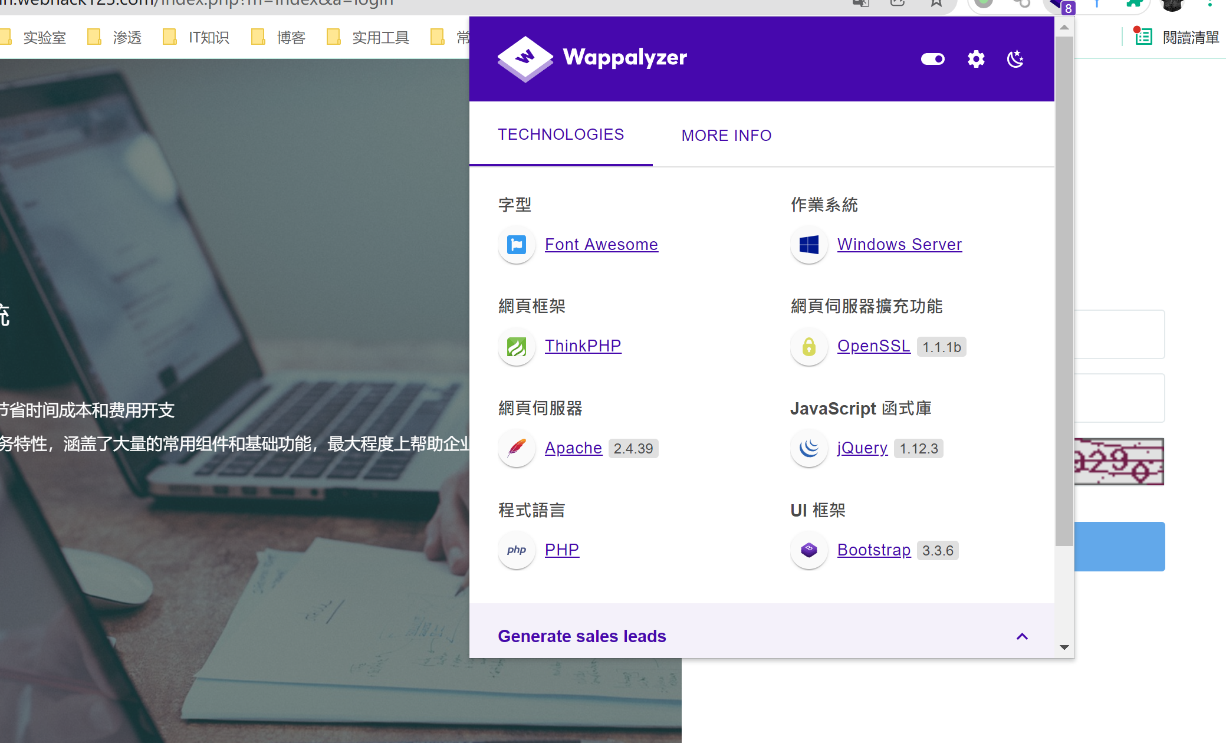Click the UI 框架 category heading
Viewport: 1226px width, 743px height.
(x=818, y=510)
